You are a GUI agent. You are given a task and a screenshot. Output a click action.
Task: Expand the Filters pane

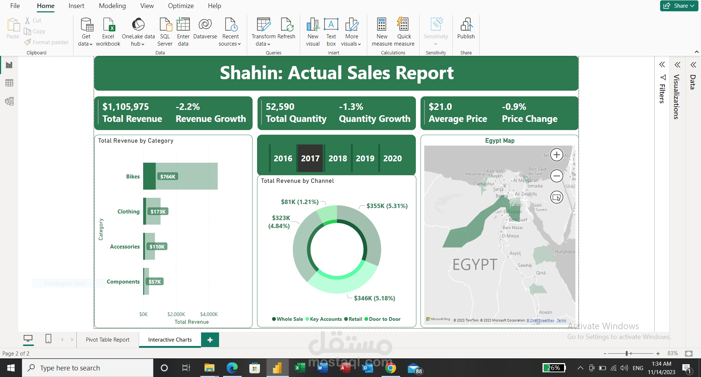tap(662, 65)
